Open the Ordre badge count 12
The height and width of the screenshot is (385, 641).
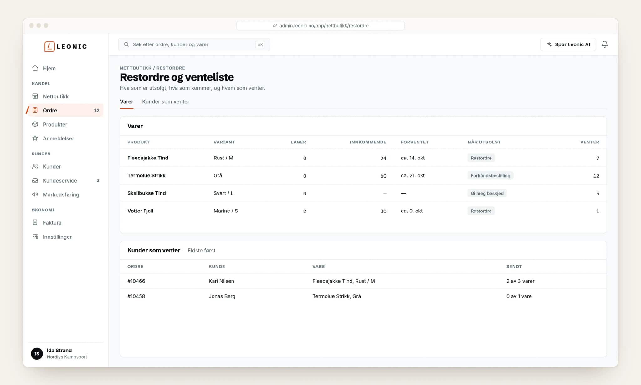pos(96,110)
